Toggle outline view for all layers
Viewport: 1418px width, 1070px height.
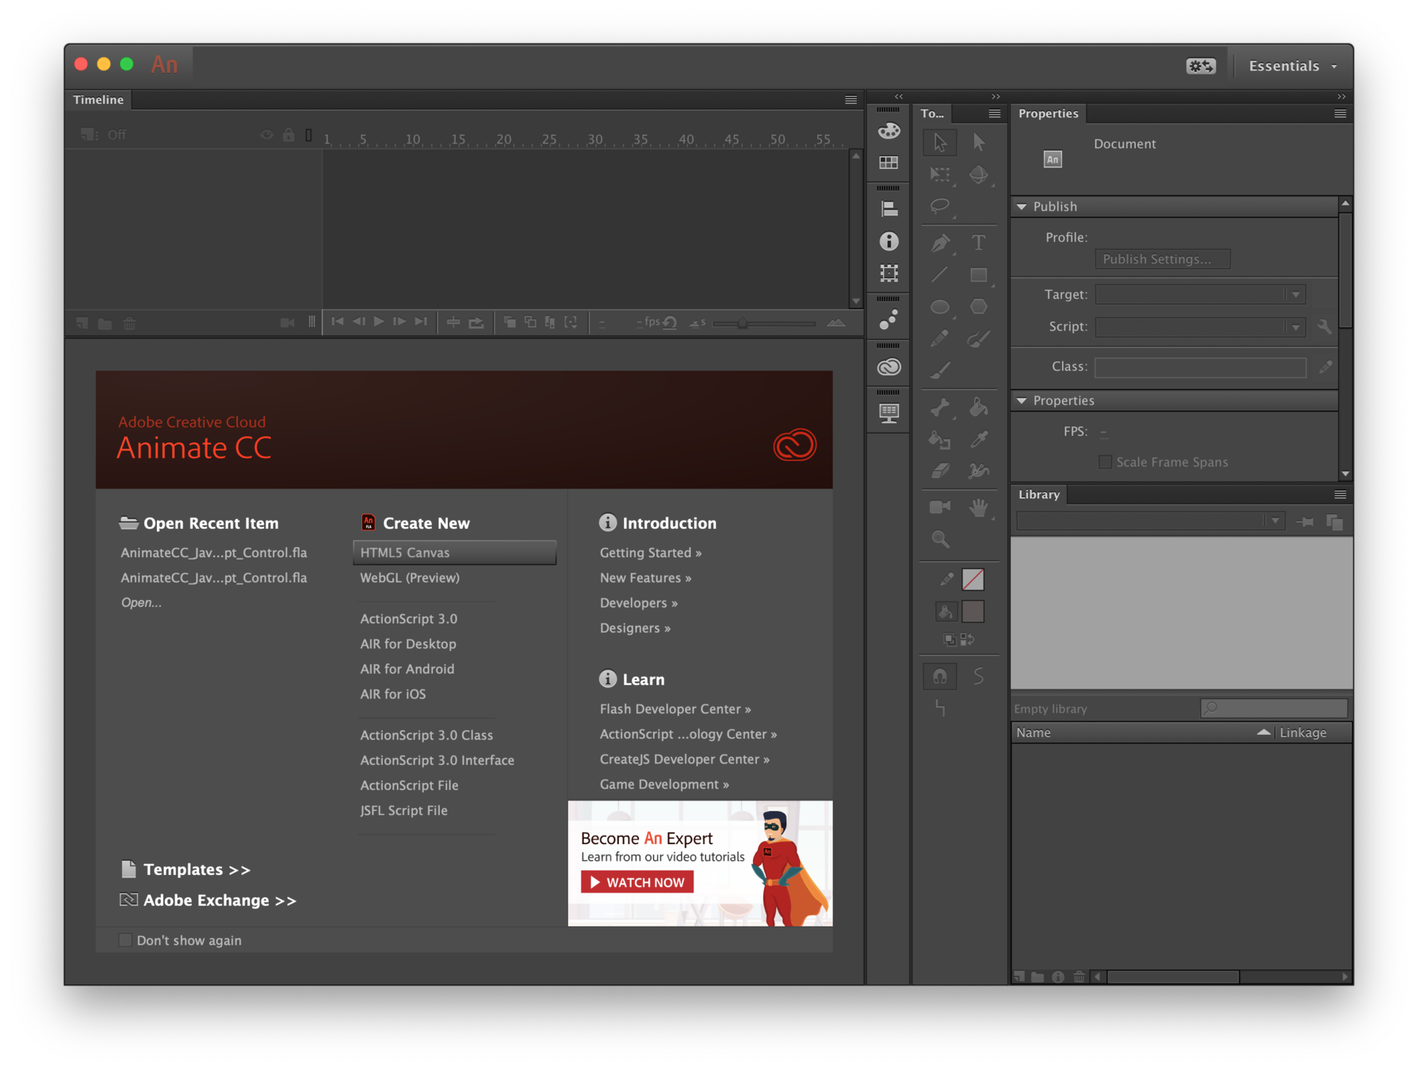(x=309, y=135)
